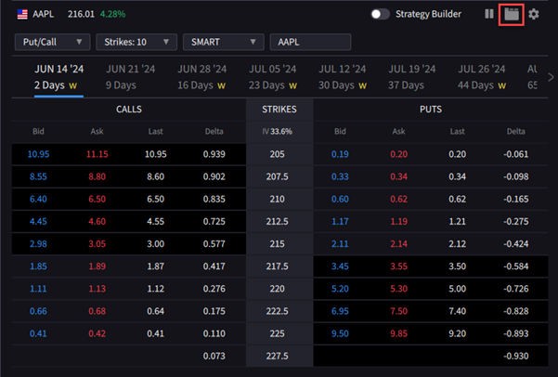Screen dimensions: 558x377
Task: Click put ask 9.85 at strike 225
Action: [x=398, y=333]
